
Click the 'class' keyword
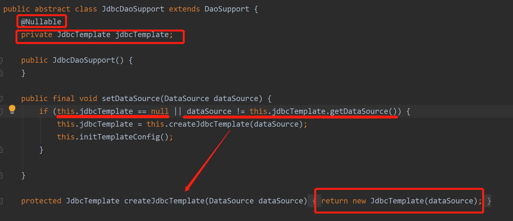86,9
